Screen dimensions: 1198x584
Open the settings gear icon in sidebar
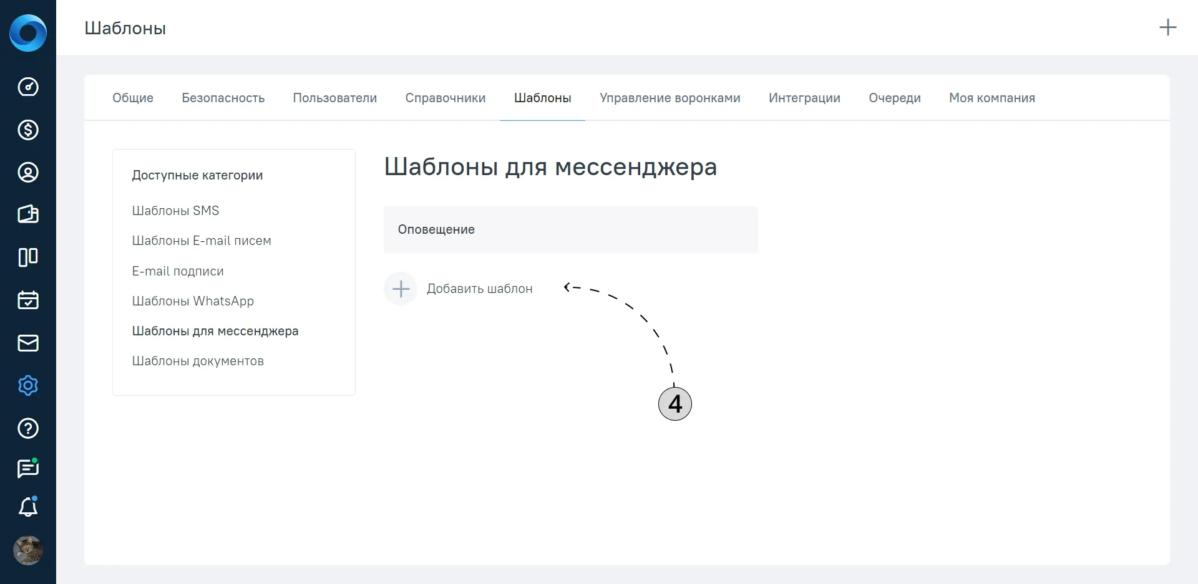click(28, 385)
